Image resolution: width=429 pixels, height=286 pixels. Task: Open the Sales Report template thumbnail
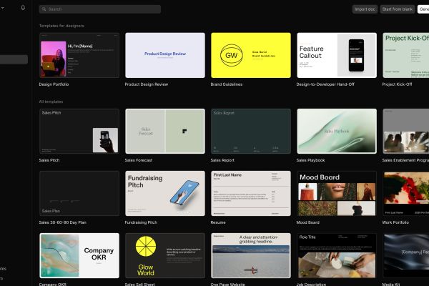[x=251, y=131]
